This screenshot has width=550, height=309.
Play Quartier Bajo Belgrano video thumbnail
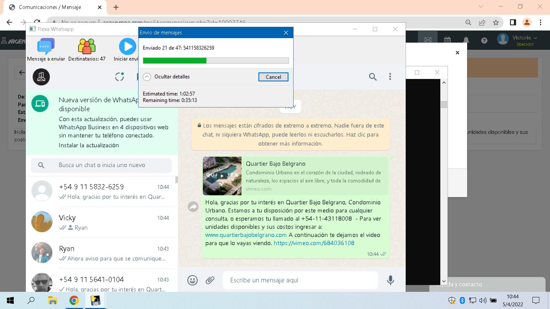point(222,176)
